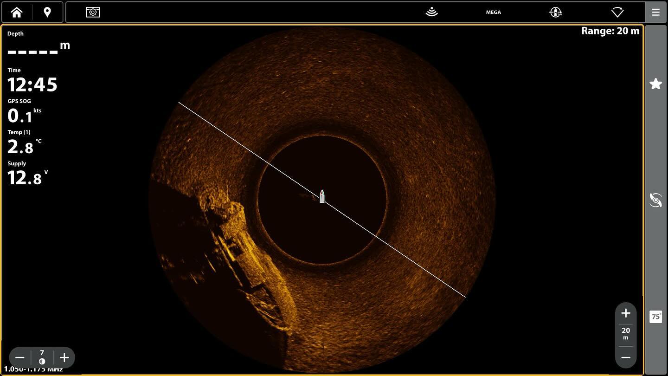This screenshot has height=376, width=668.
Task: Tap the MEGA indicator in status bar
Action: click(x=493, y=13)
